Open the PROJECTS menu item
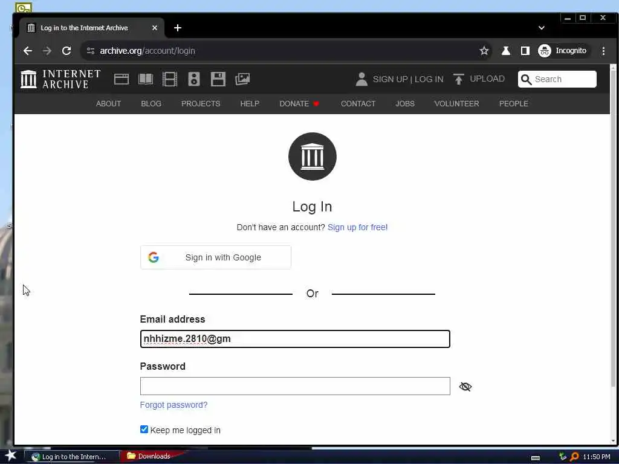Image resolution: width=619 pixels, height=464 pixels. tap(201, 103)
